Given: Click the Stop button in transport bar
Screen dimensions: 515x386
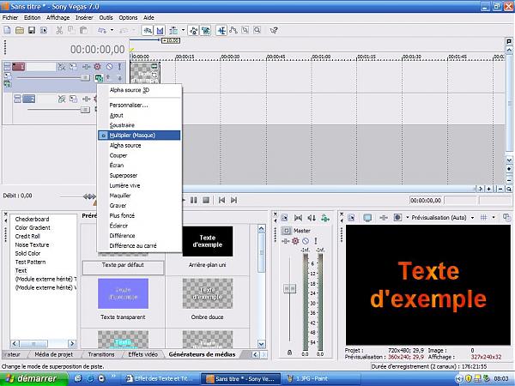Looking at the screenshot, I should click(206, 200).
